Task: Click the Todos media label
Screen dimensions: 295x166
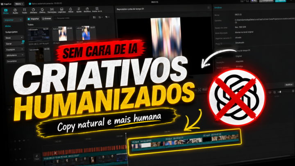Action: [30, 25]
